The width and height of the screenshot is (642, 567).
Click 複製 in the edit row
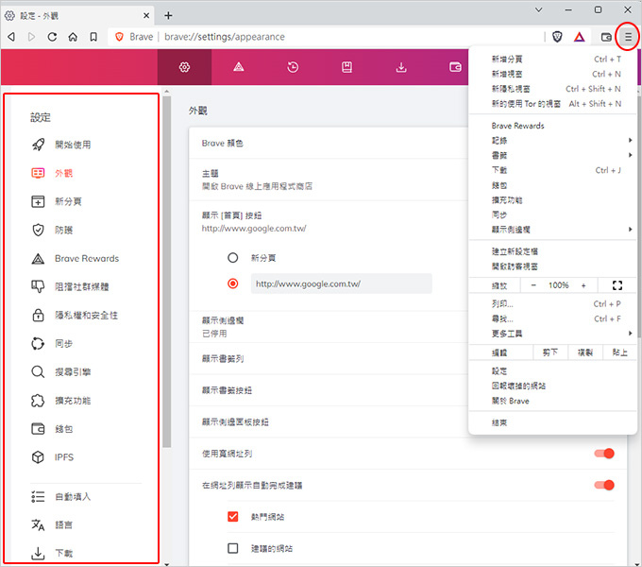(x=585, y=352)
